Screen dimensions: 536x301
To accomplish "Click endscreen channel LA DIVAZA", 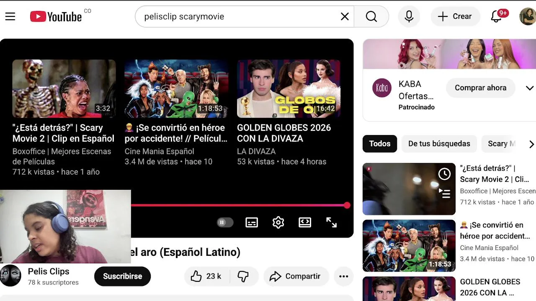I will [256, 151].
